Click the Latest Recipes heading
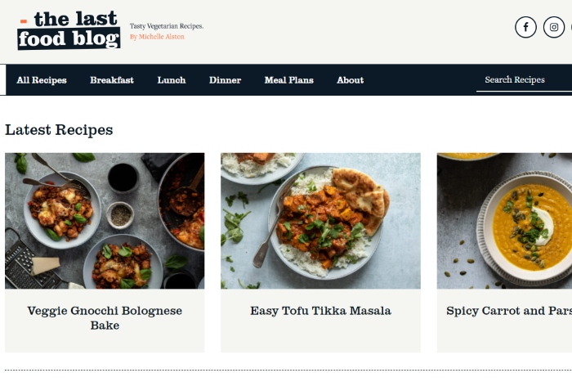This screenshot has width=572, height=382. [x=59, y=130]
